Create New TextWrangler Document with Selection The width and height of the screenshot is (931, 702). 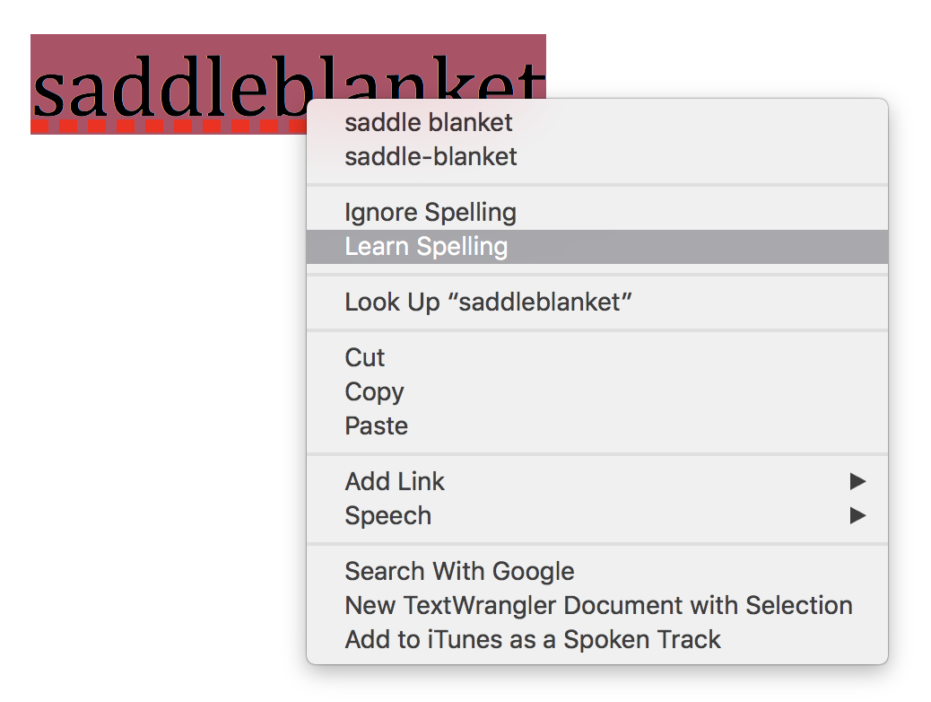point(598,606)
